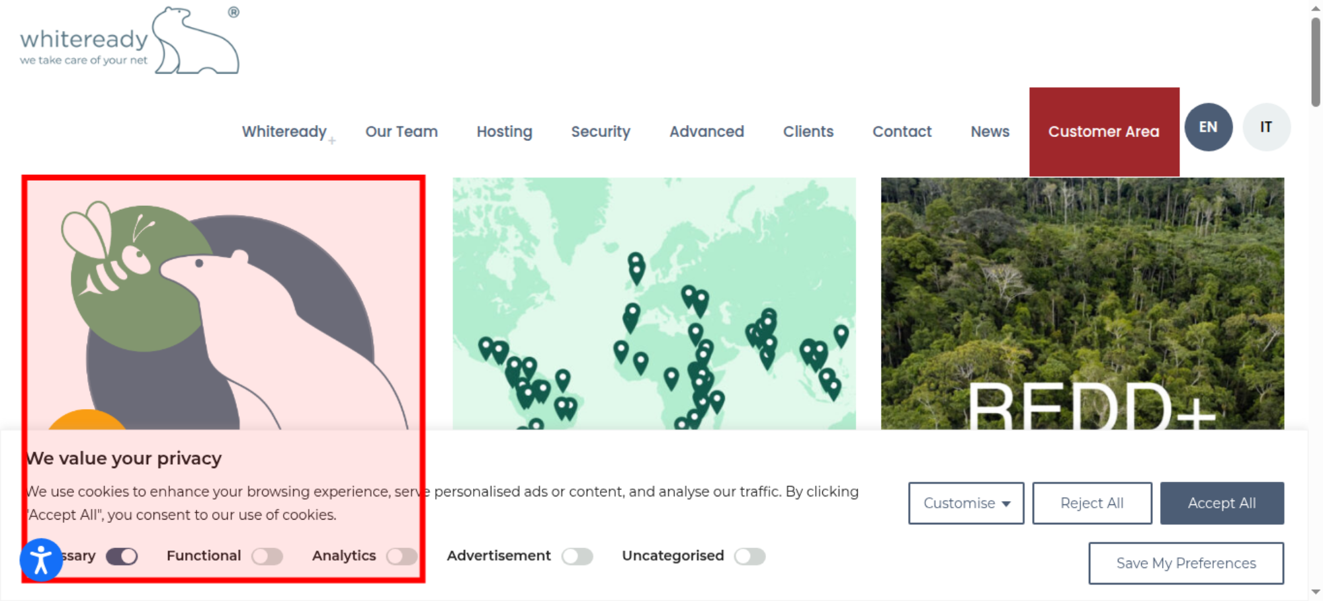Viewport: 1323px width, 601px height.
Task: Click the Whiteready bear logo
Action: pyautogui.click(x=130, y=41)
